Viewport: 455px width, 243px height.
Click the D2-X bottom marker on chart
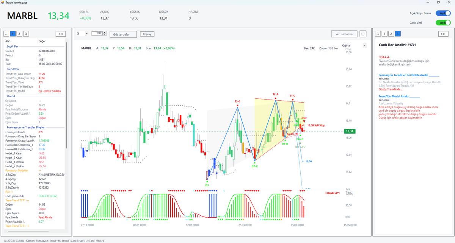tap(255, 166)
